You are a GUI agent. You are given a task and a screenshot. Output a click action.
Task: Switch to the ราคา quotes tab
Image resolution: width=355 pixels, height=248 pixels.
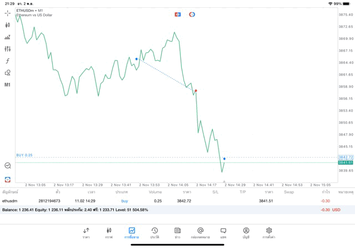tap(86, 232)
